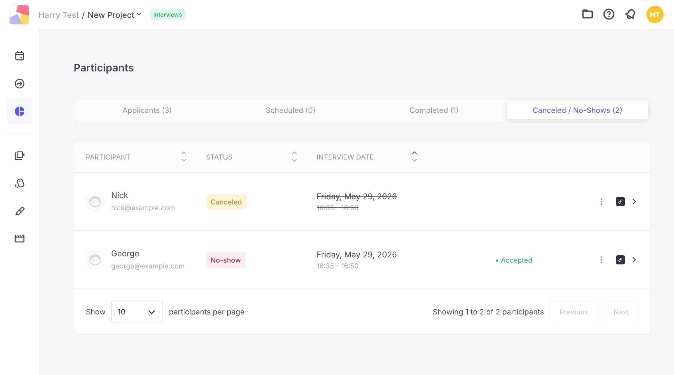
Task: Open the video recordings sidebar icon
Action: click(20, 155)
